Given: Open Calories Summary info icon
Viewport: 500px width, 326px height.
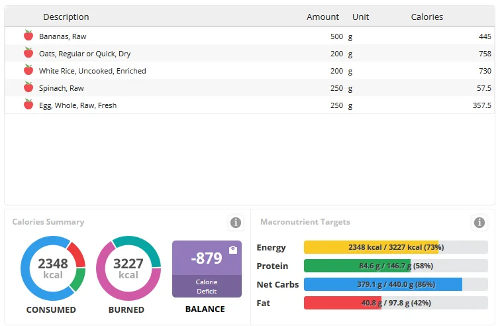Looking at the screenshot, I should [x=235, y=223].
